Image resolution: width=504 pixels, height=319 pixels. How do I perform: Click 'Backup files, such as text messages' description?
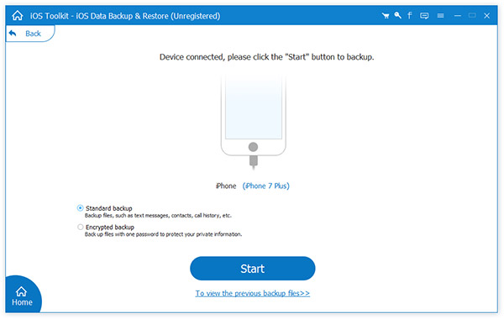click(x=158, y=216)
